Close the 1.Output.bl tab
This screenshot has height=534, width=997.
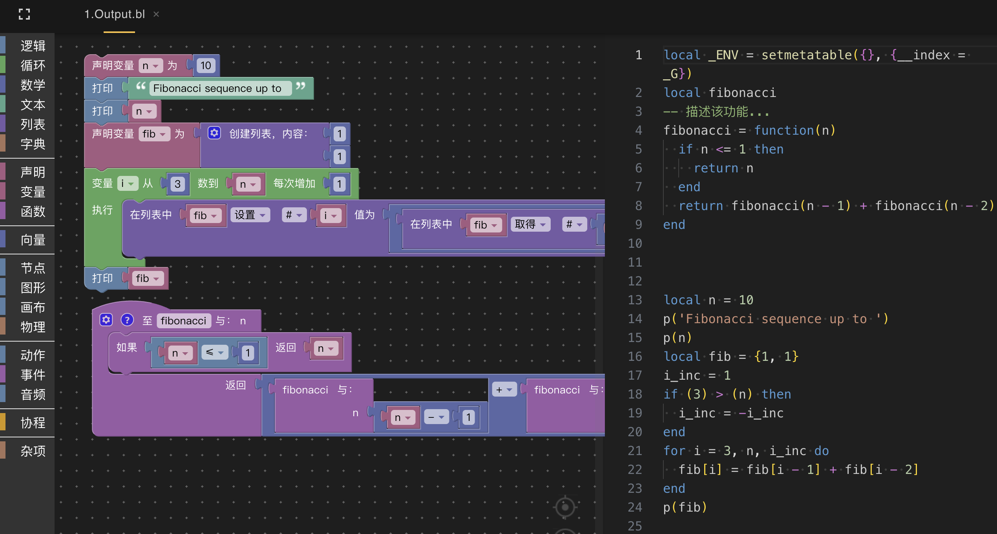point(156,15)
